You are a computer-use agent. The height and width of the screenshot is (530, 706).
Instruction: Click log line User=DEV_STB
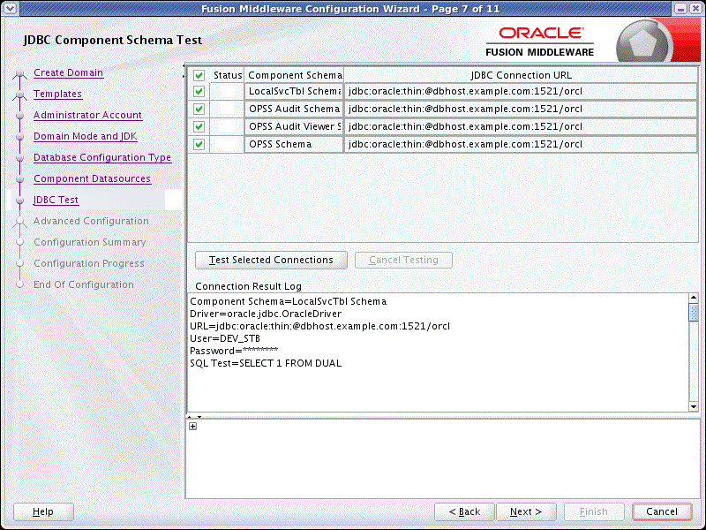[225, 338]
